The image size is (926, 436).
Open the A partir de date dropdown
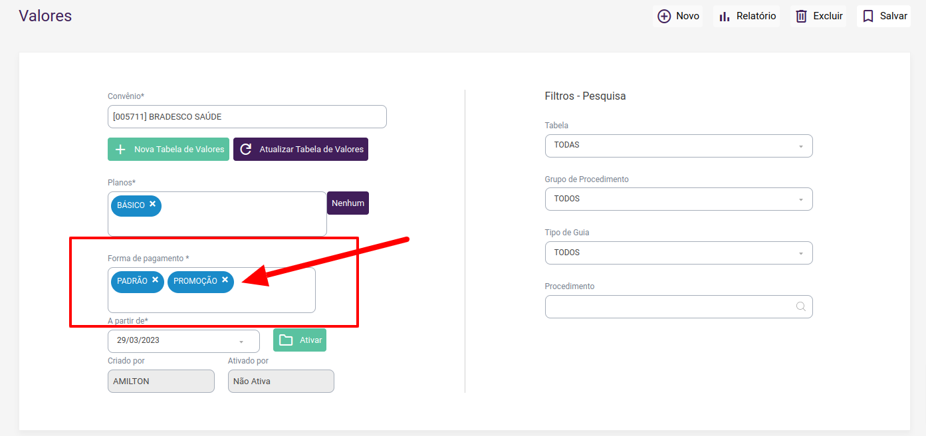pyautogui.click(x=241, y=342)
